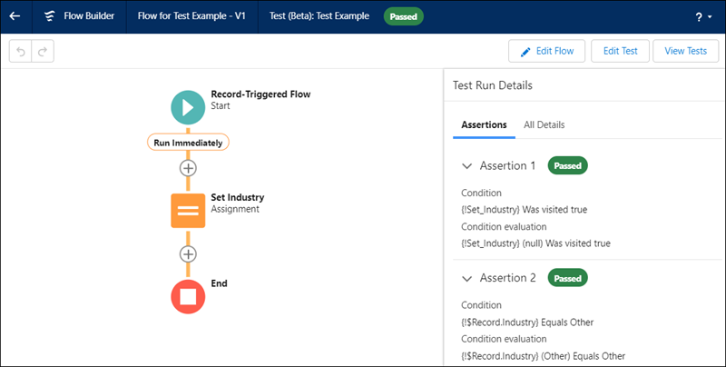Collapse the Assertion 1 section
The image size is (726, 367).
click(x=467, y=166)
